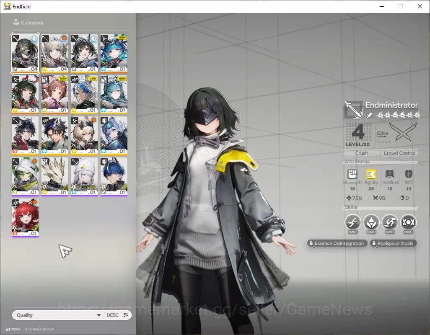The height and width of the screenshot is (335, 430).
Task: Select the operator with blue sunglasses
Action: click(x=55, y=136)
